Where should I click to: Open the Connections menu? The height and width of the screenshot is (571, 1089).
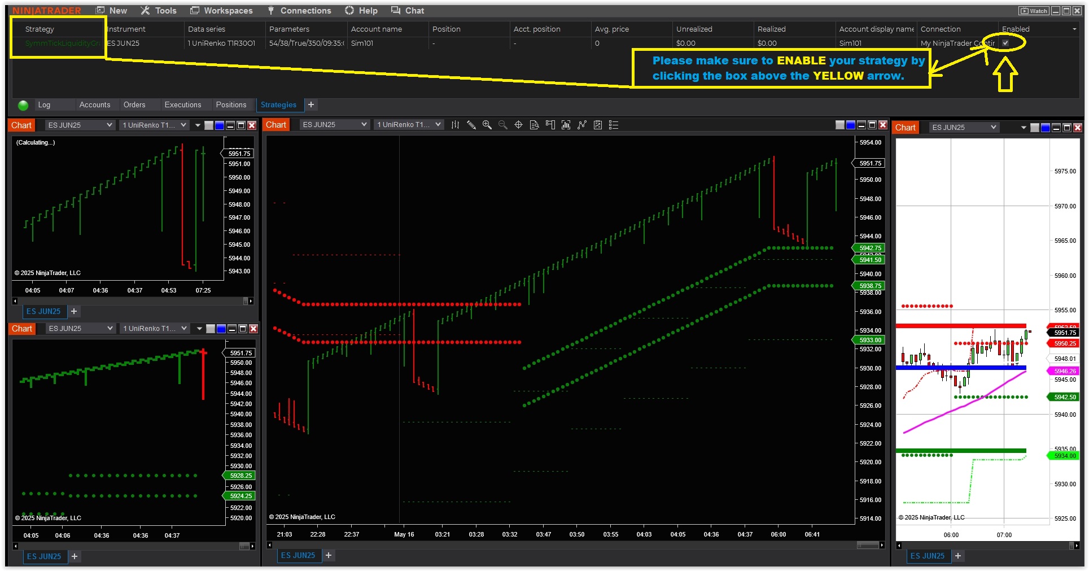[x=299, y=11]
